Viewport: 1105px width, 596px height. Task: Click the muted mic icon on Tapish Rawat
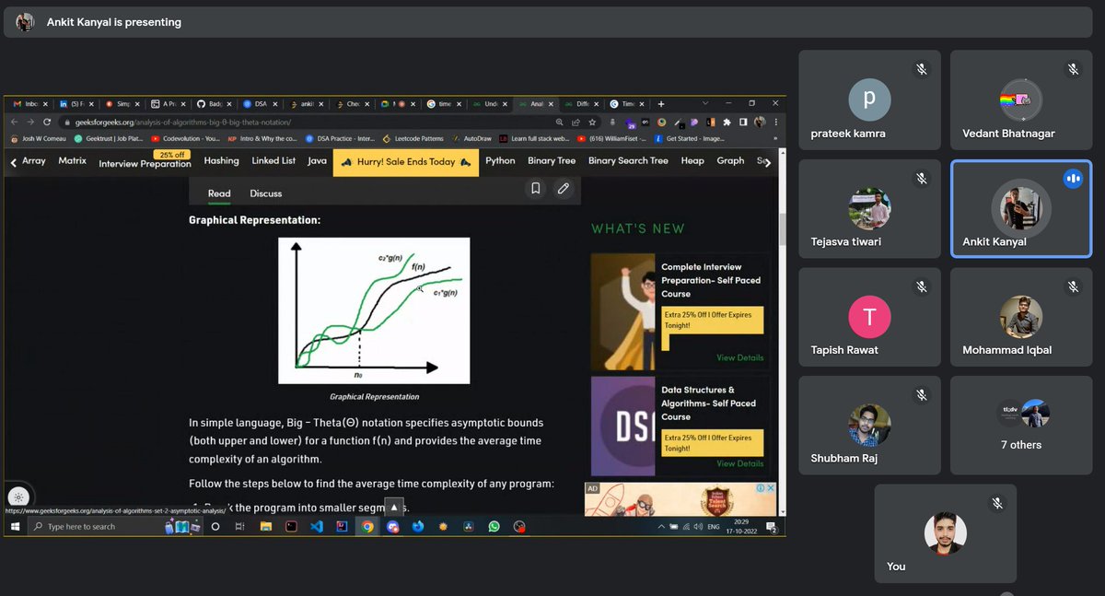pyautogui.click(x=921, y=286)
